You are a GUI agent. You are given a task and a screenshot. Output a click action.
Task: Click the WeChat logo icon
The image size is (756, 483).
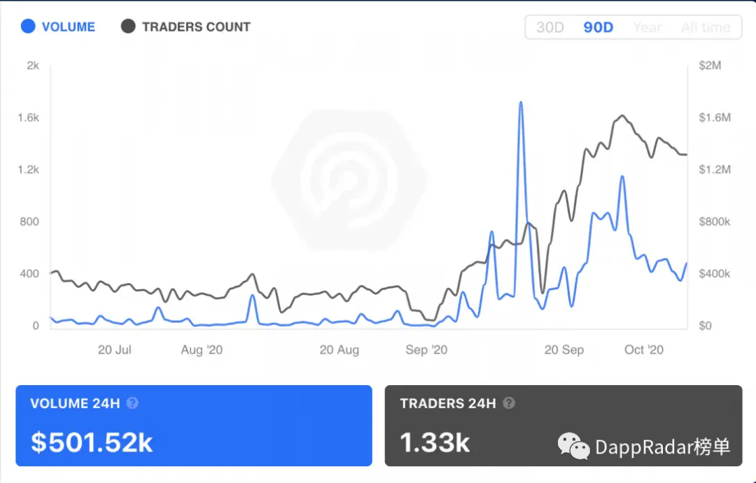click(x=574, y=446)
